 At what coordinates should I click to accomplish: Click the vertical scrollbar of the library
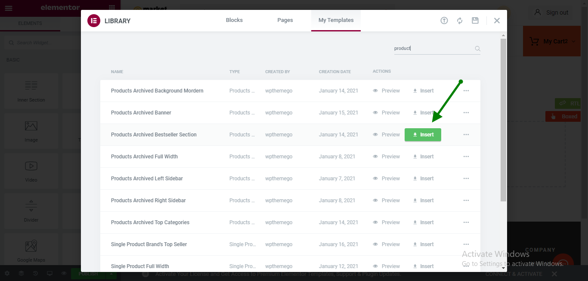coord(503,120)
